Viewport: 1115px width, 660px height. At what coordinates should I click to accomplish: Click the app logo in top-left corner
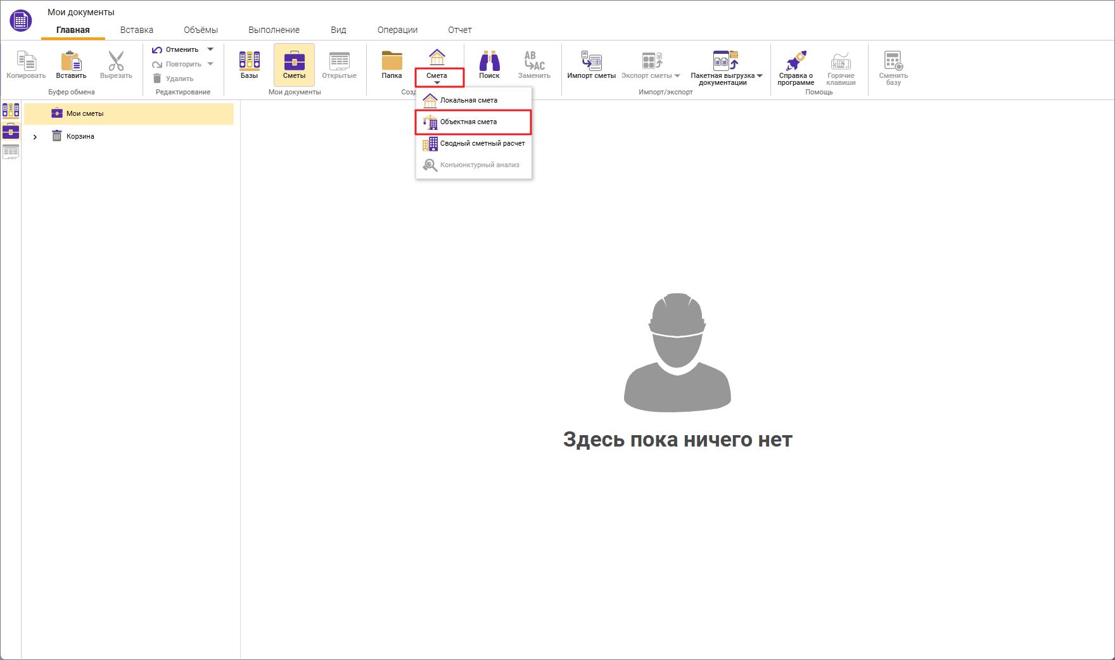click(21, 21)
